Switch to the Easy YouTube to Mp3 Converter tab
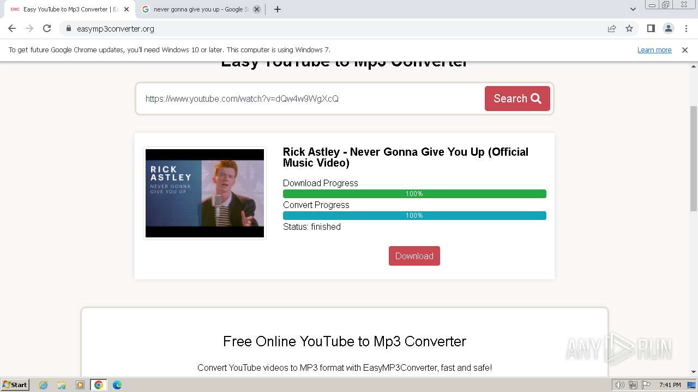 68,9
